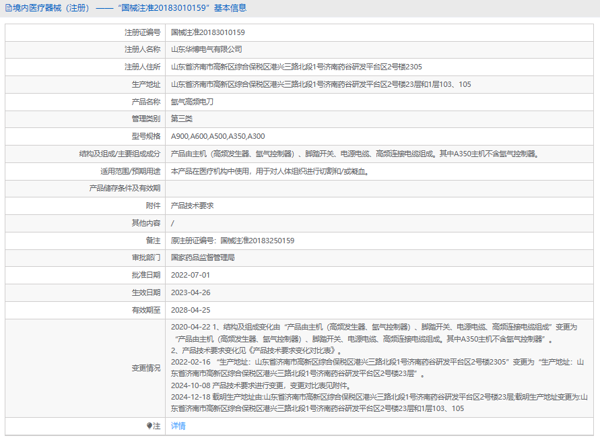Click the production address in the 生产地址 row
Viewport: 600px width, 438px height.
coord(321,84)
